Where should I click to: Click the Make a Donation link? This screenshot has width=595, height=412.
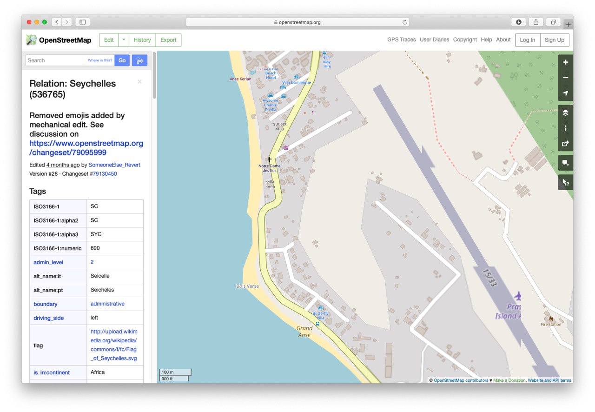point(509,380)
